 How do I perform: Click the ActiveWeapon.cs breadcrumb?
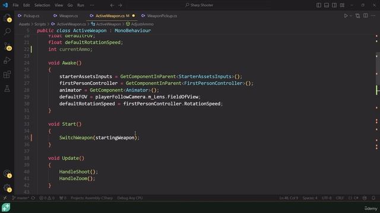(71, 24)
